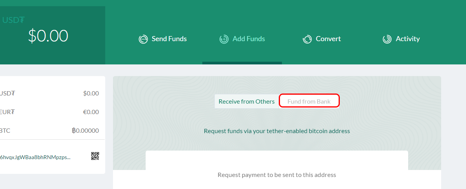466x189 pixels.
Task: Click the Activity spiral icon
Action: [x=387, y=39]
